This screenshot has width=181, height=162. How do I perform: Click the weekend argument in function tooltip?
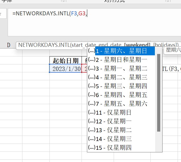(x=137, y=45)
